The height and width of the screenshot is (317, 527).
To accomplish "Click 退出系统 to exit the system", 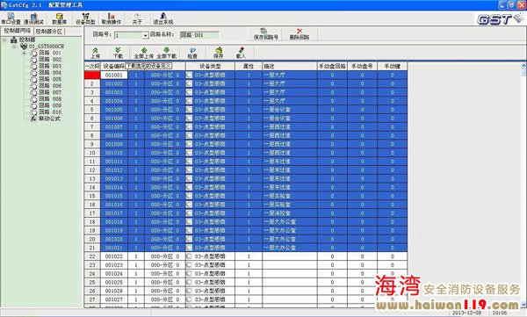I will point(163,18).
